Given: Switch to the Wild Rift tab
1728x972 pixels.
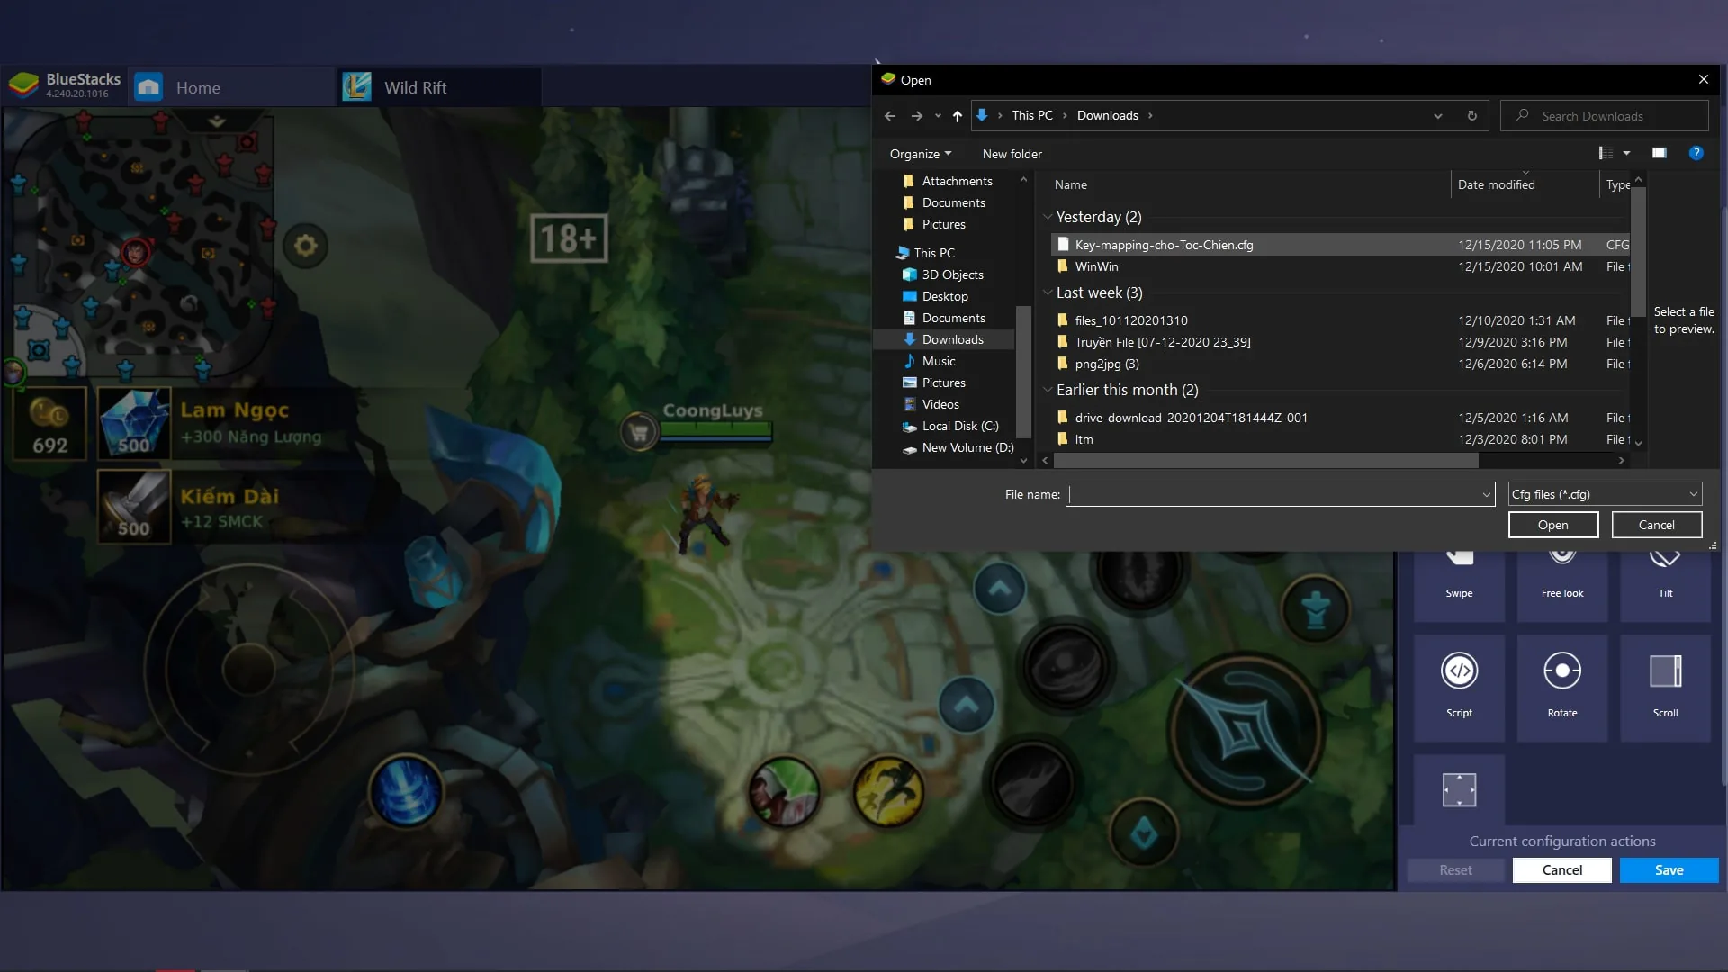Looking at the screenshot, I should pos(439,87).
